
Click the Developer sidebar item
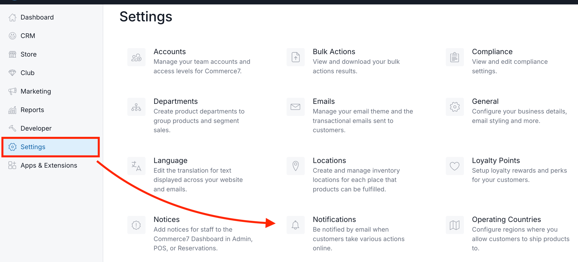coord(36,129)
